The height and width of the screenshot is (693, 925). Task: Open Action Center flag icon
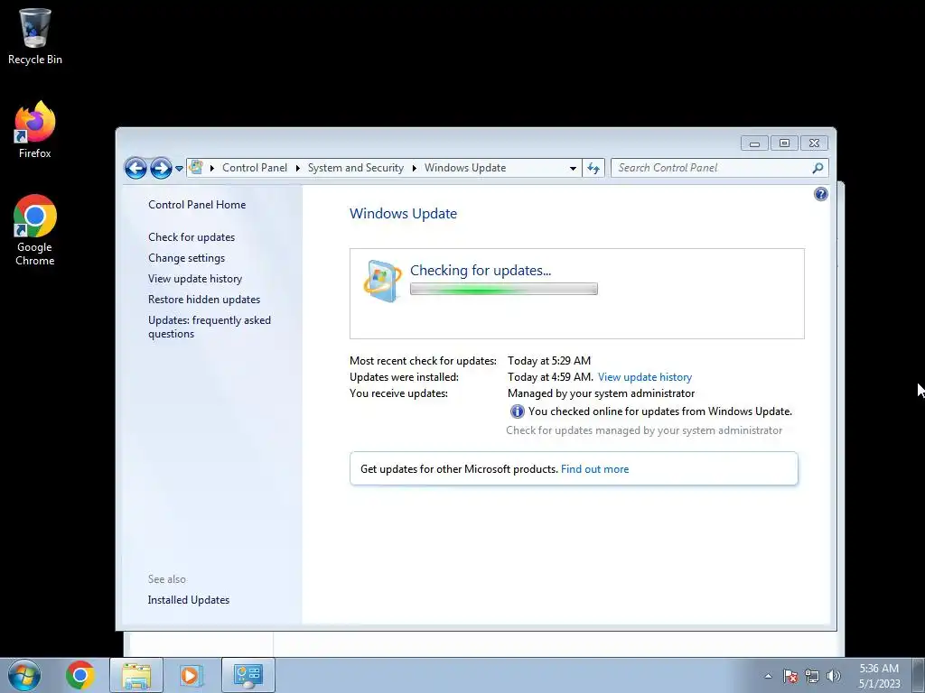[x=790, y=676]
